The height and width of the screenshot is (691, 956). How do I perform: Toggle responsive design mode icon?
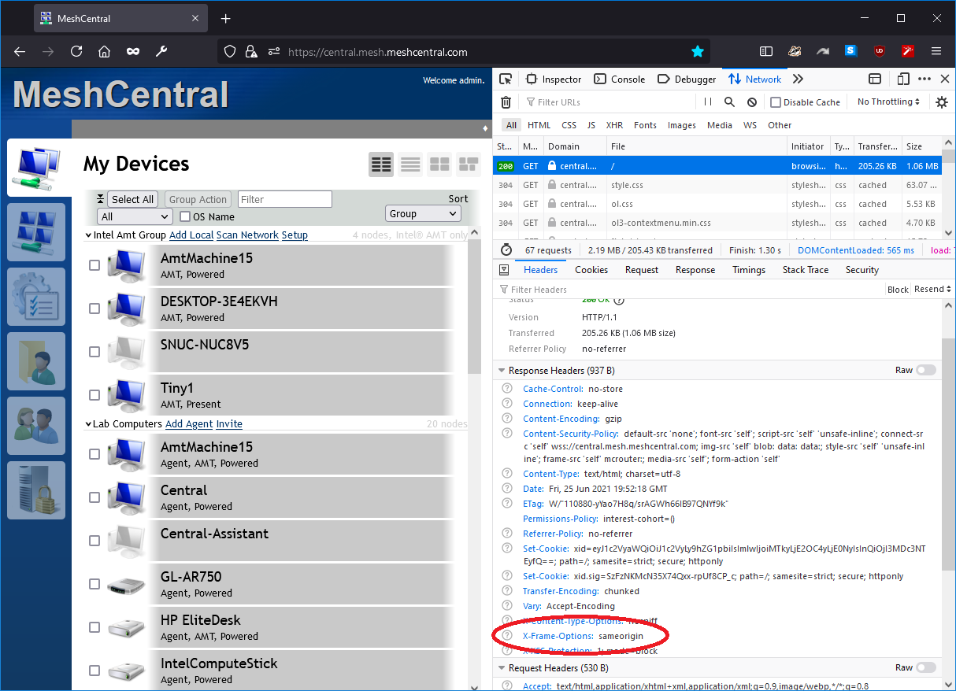[903, 79]
